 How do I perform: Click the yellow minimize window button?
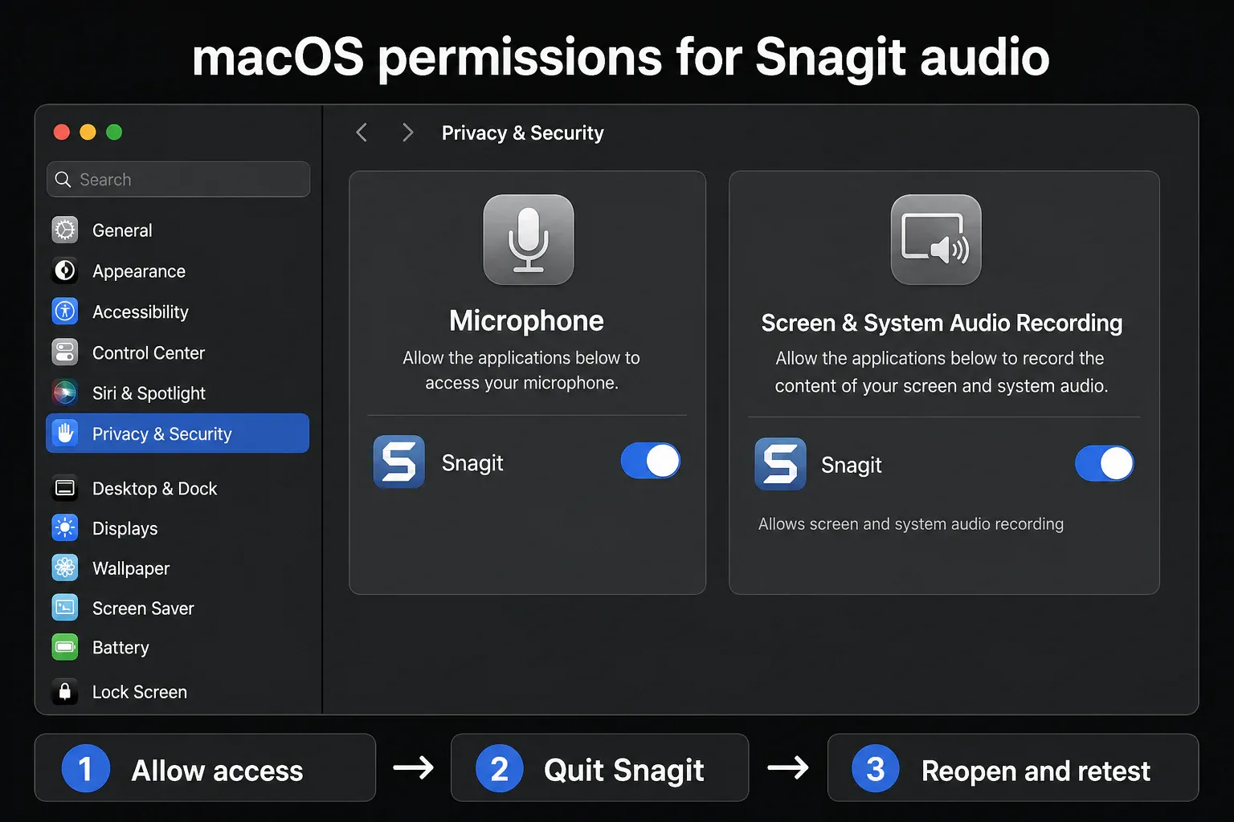88,132
